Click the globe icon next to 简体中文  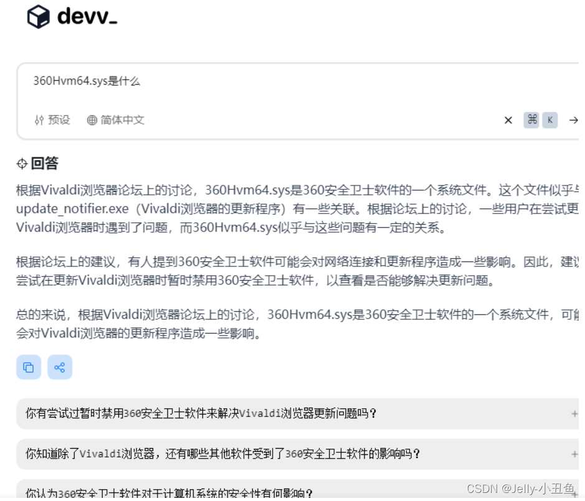(x=91, y=120)
